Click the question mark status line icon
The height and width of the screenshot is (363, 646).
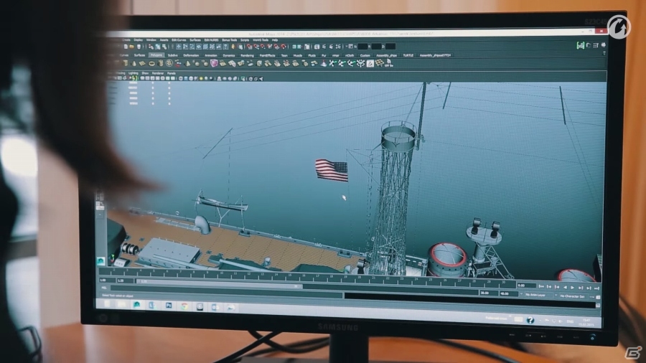(x=226, y=46)
